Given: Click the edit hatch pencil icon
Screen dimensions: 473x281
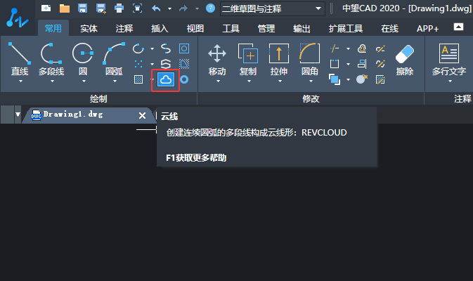Looking at the screenshot, I should tap(380, 79).
